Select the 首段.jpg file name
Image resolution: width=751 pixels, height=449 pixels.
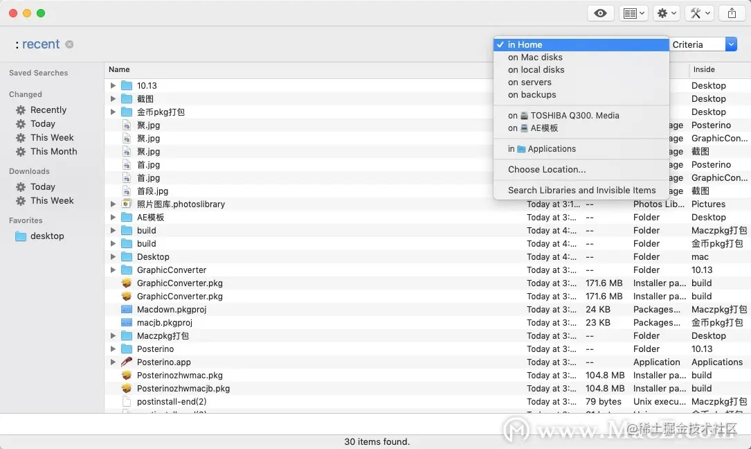click(x=152, y=191)
